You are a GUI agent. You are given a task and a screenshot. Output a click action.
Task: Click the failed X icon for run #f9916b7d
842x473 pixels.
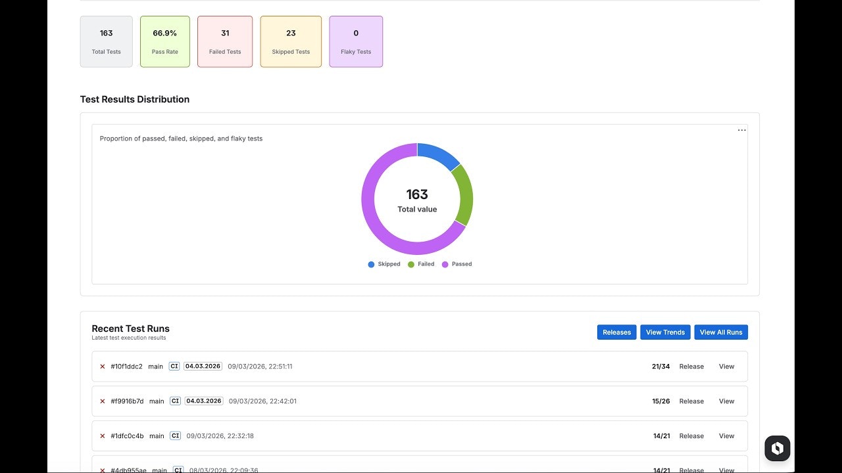coord(102,401)
